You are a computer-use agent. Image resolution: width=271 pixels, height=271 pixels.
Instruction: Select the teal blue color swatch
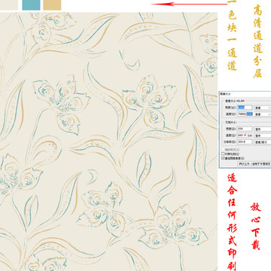coord(31,5)
